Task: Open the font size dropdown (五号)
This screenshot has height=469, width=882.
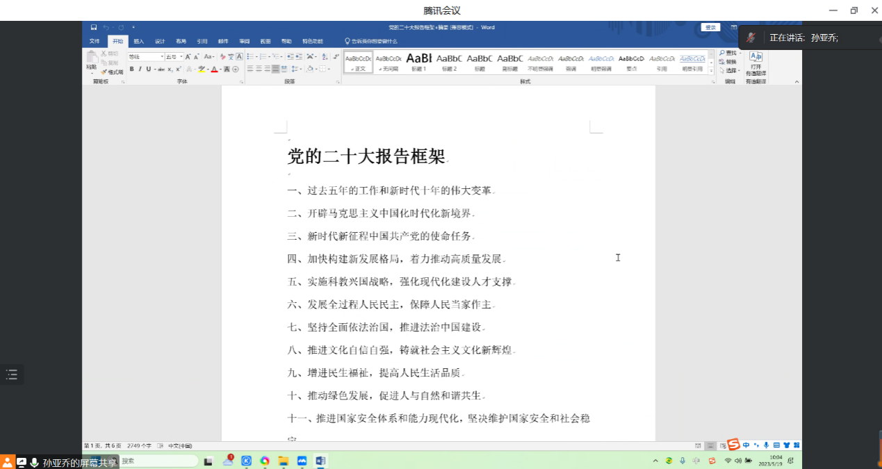Action: pos(174,57)
